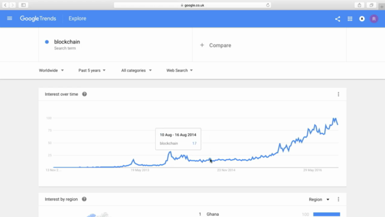Add a Compare search term
This screenshot has height=217, width=385.
215,45
